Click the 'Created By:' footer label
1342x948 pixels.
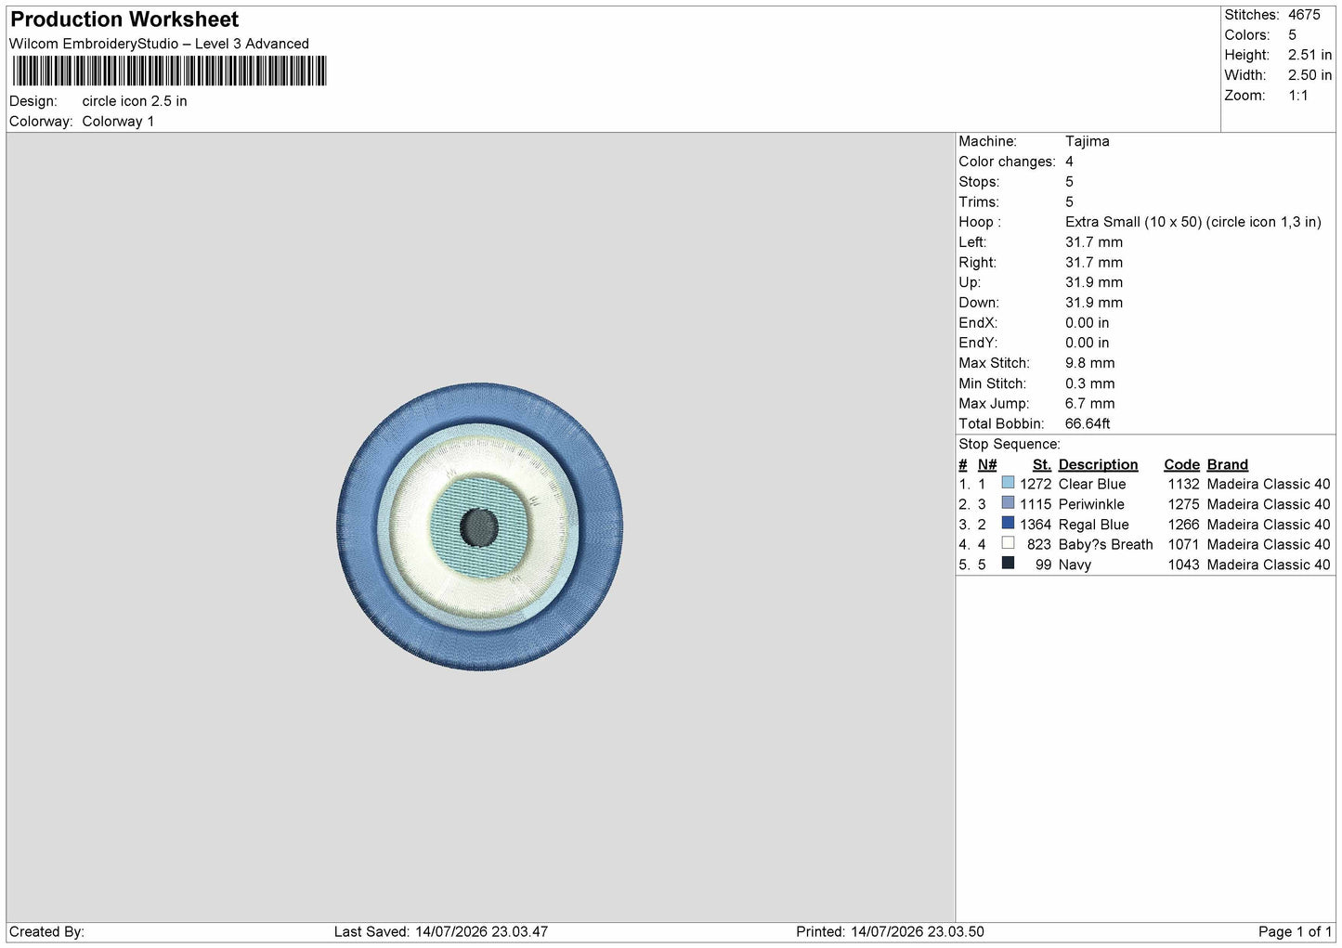(x=46, y=931)
